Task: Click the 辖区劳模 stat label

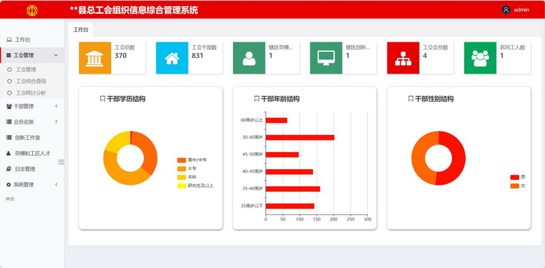Action: tap(281, 48)
